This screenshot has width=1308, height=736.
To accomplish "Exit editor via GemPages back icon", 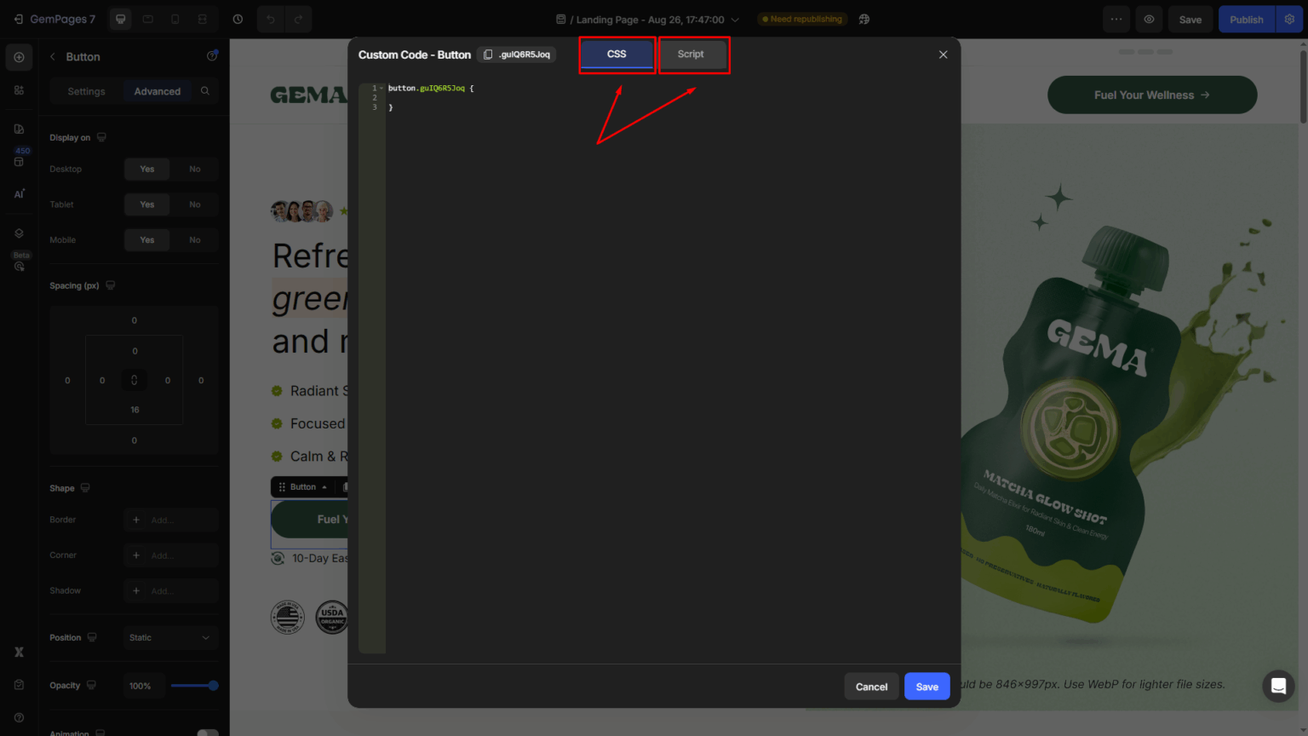I will (x=19, y=19).
